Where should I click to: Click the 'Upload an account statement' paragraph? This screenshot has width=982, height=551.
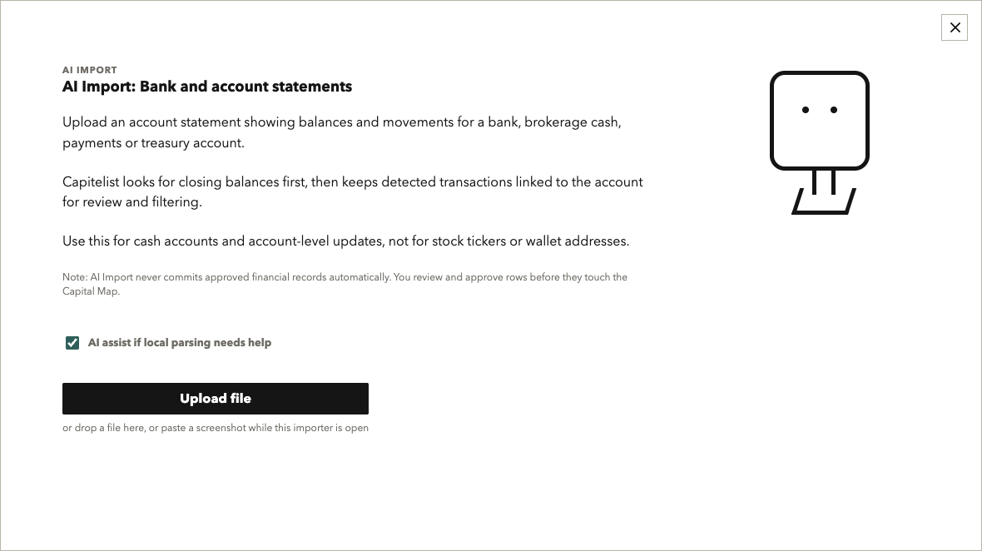click(x=342, y=132)
